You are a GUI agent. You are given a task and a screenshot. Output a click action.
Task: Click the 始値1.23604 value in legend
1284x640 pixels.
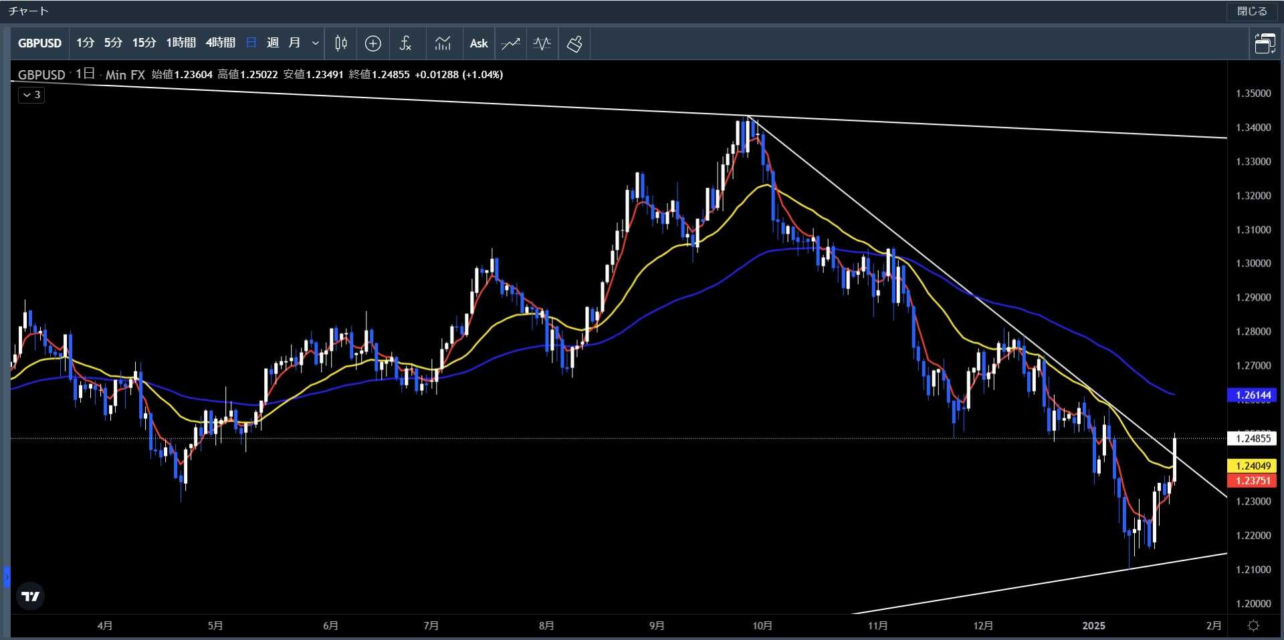point(182,75)
